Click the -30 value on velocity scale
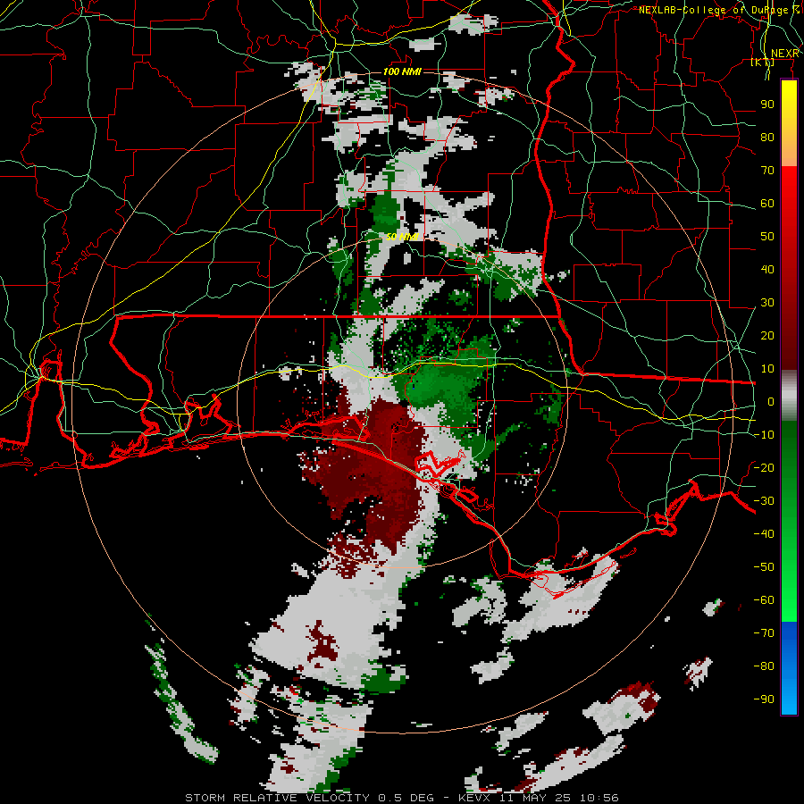 point(764,501)
